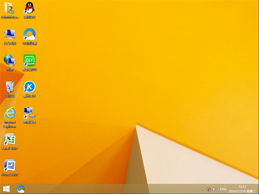Image resolution: width=259 pixels, height=194 pixels.
Task: Expand the hidden system tray icons arrow
Action: tap(202, 189)
